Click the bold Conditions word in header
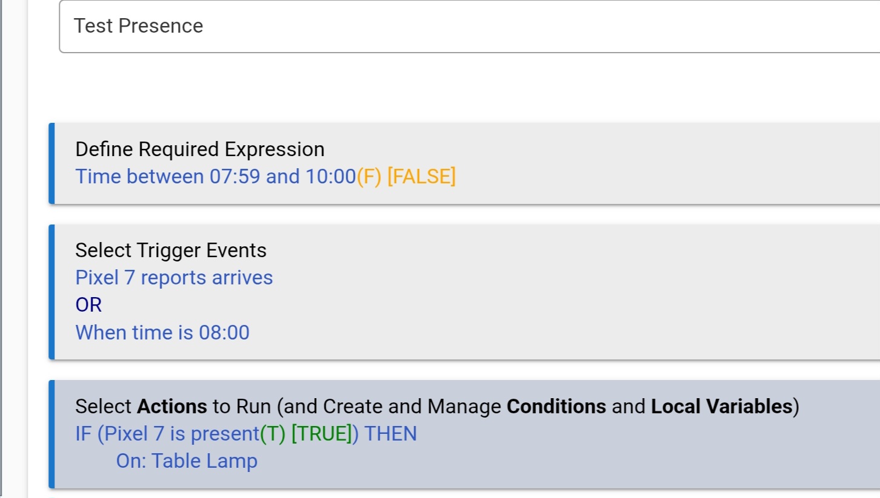The image size is (880, 498). 556,407
